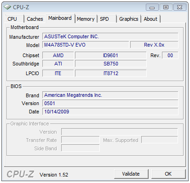Viewport: 190px width, 183px height.
Task: Switch to the Graphics tab
Action: coord(129,19)
